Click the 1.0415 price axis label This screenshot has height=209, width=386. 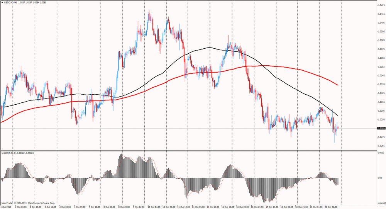(x=381, y=14)
